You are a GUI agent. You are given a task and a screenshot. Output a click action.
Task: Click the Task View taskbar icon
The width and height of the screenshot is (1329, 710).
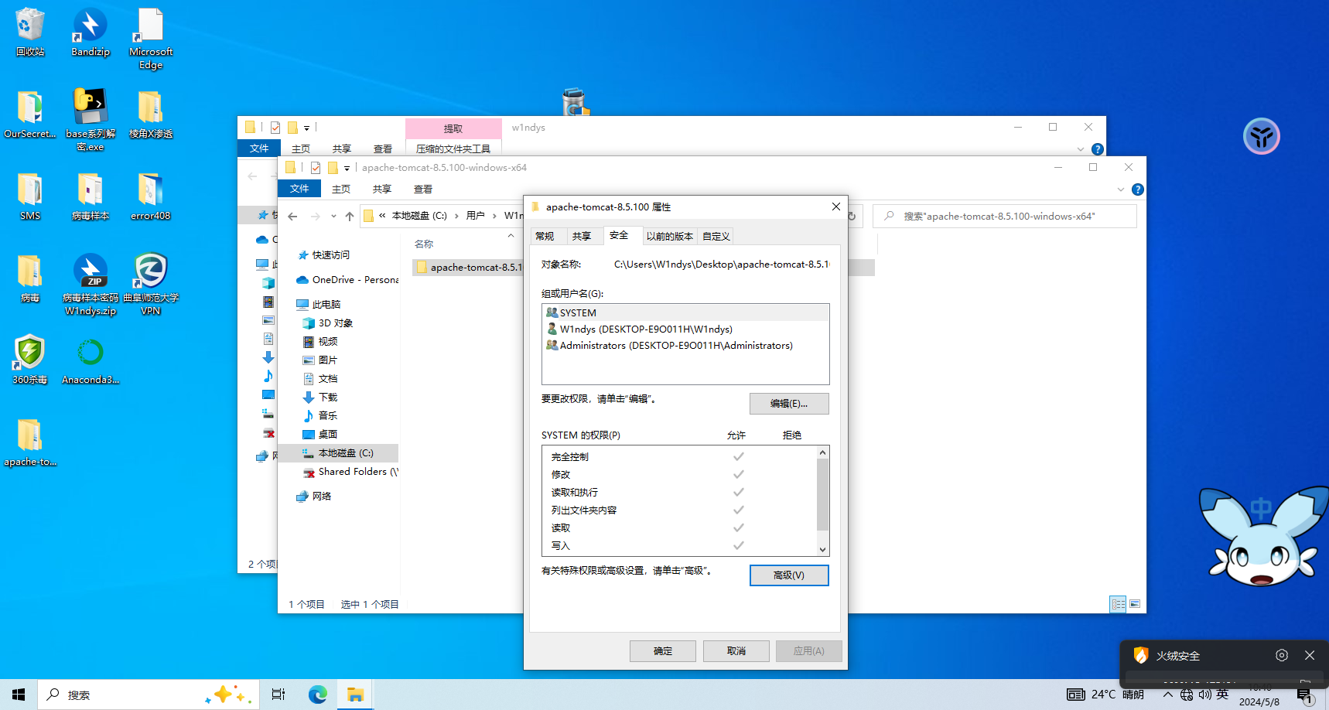click(x=278, y=695)
